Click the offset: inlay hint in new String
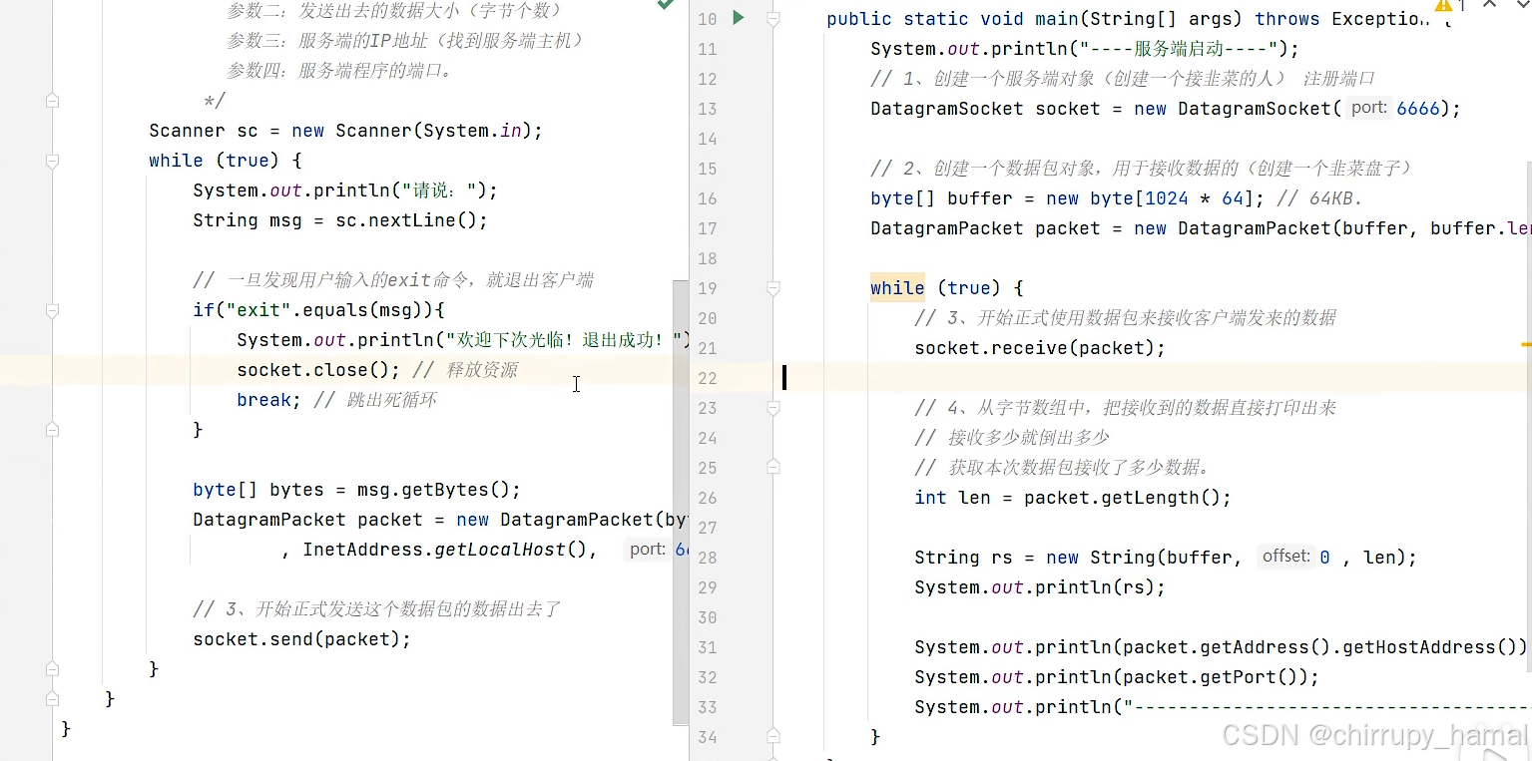The image size is (1532, 761). [x=1285, y=557]
